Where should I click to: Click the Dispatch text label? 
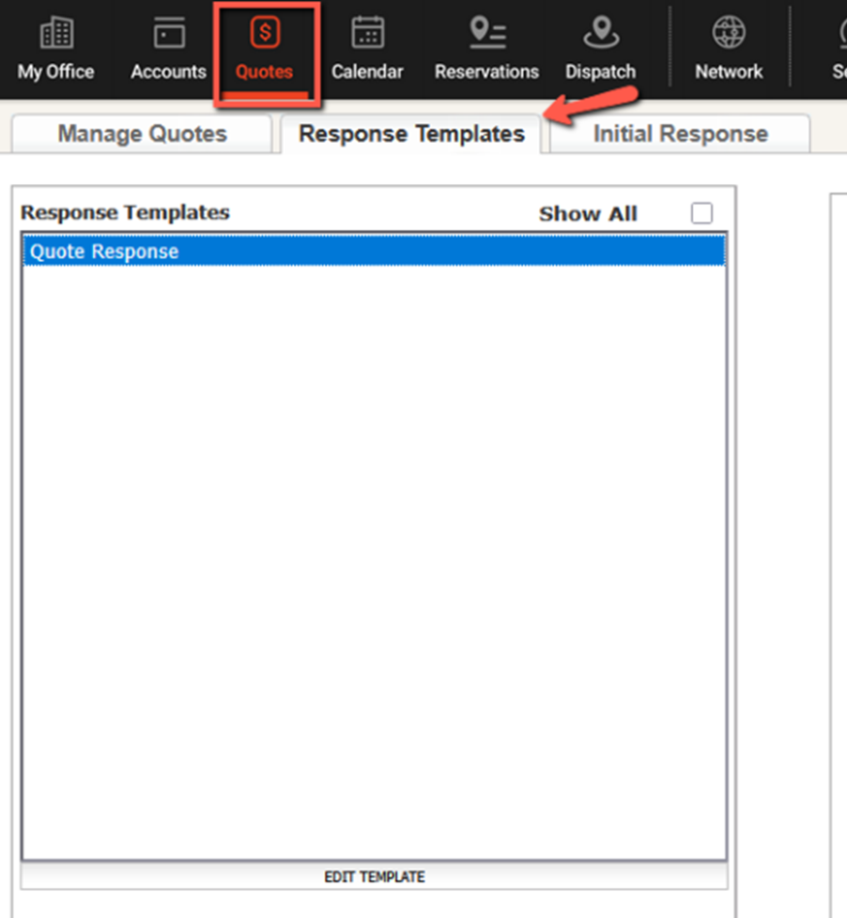click(600, 72)
